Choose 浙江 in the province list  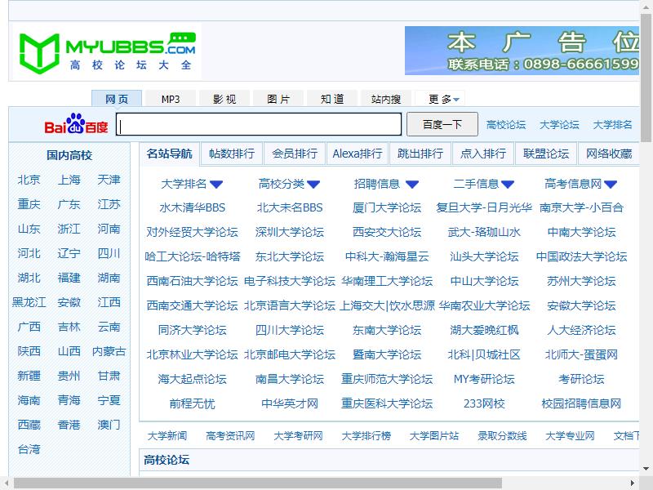pos(69,229)
